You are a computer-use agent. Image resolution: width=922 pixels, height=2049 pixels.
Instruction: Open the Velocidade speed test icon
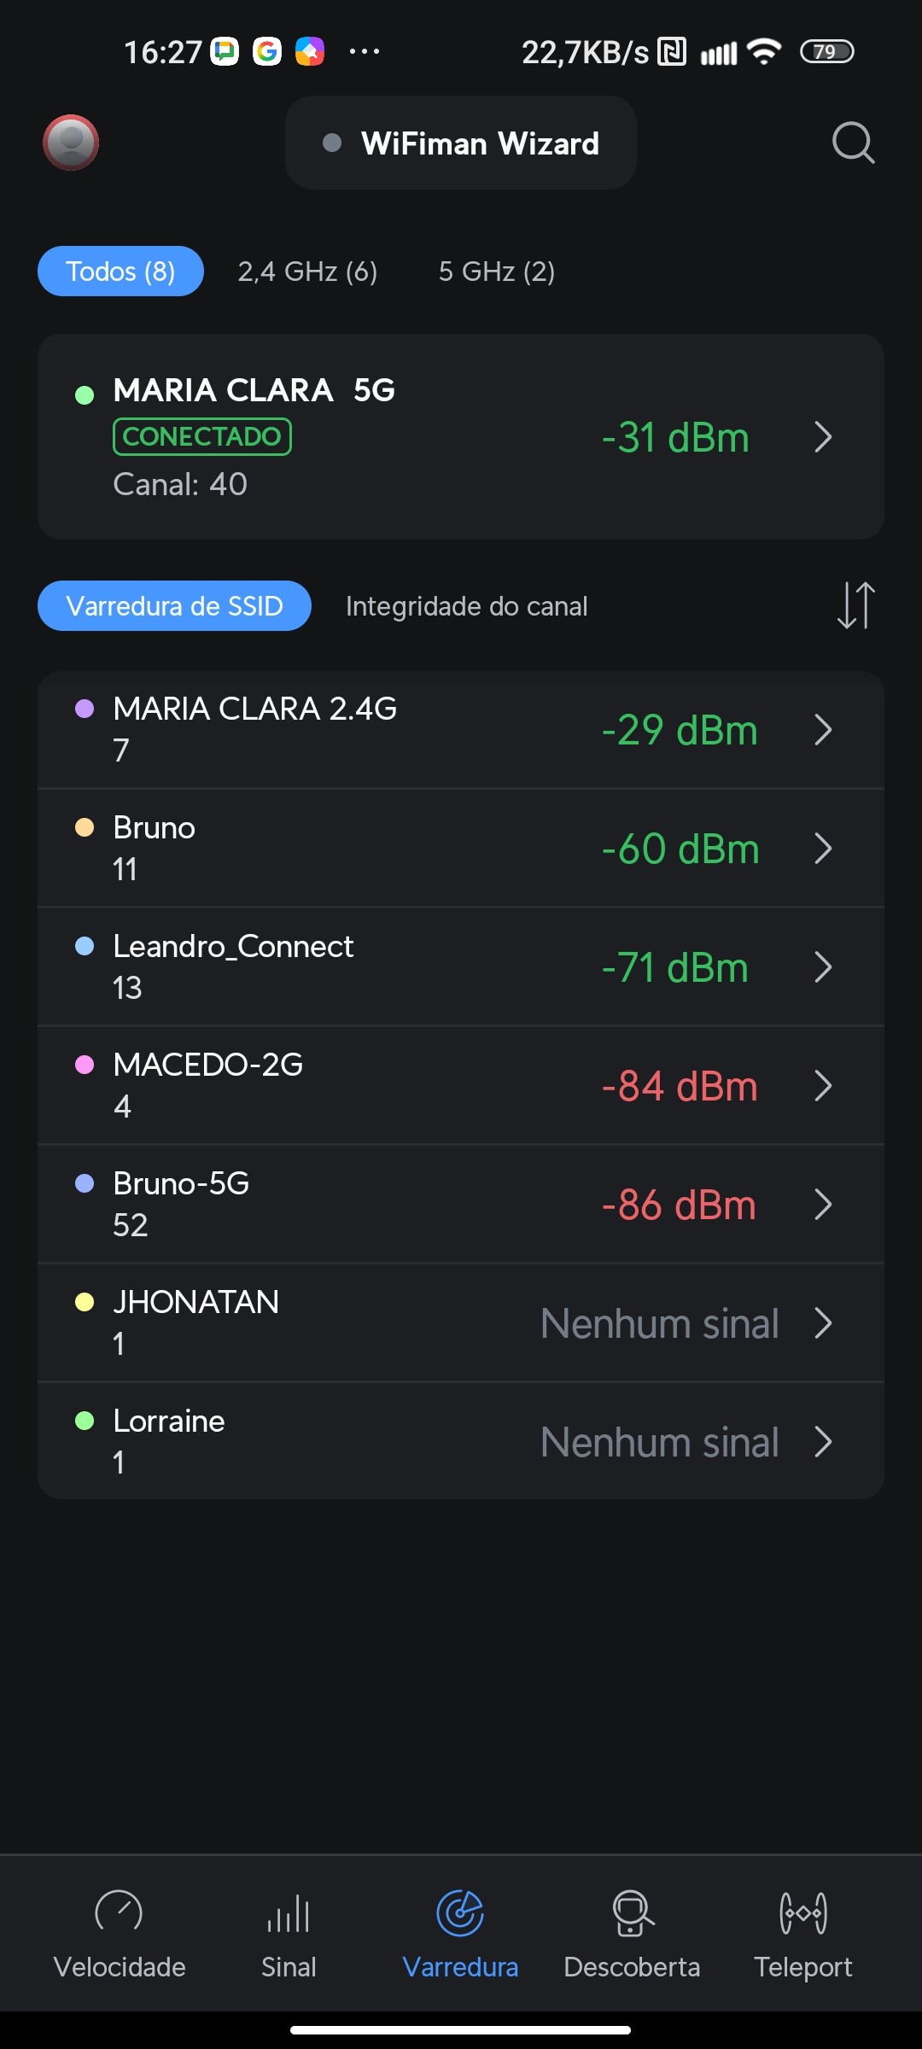click(119, 1912)
